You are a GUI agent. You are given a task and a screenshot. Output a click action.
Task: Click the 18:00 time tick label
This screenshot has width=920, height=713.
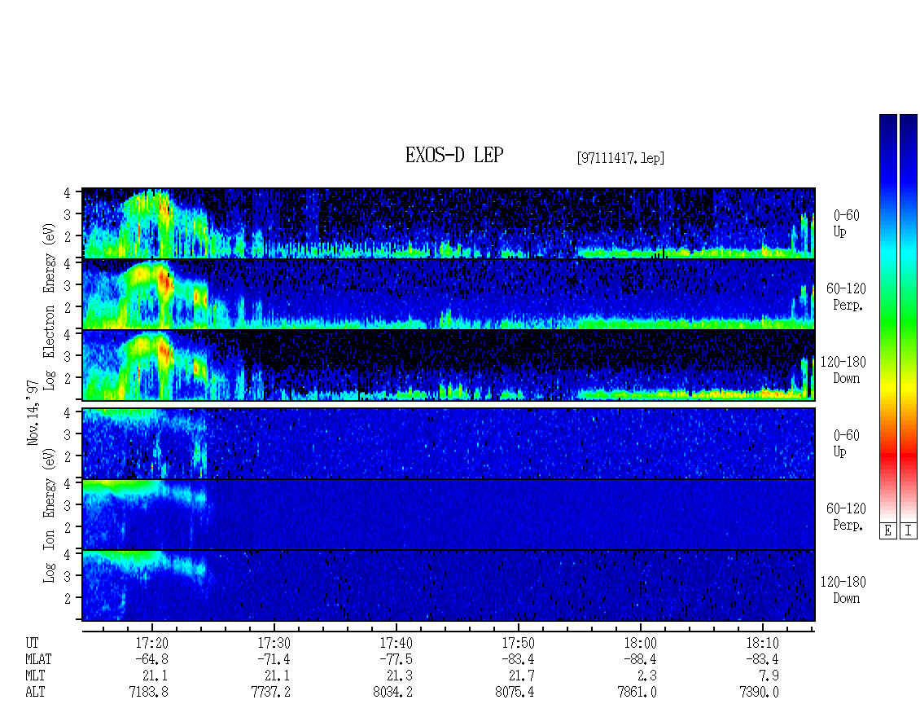pyautogui.click(x=640, y=643)
